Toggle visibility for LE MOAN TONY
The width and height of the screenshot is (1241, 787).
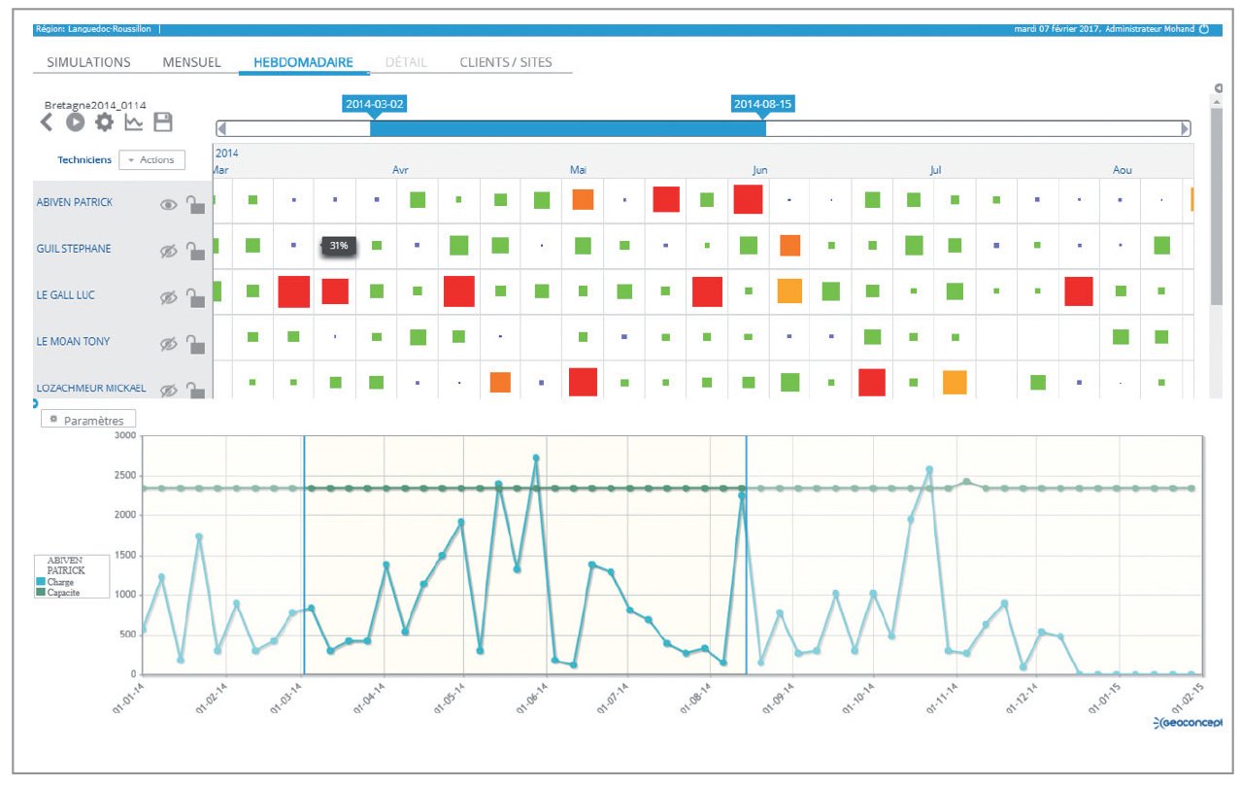point(169,343)
